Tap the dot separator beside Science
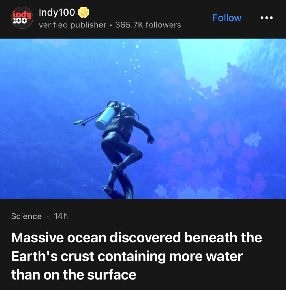This screenshot has width=286, height=290. coord(48,216)
